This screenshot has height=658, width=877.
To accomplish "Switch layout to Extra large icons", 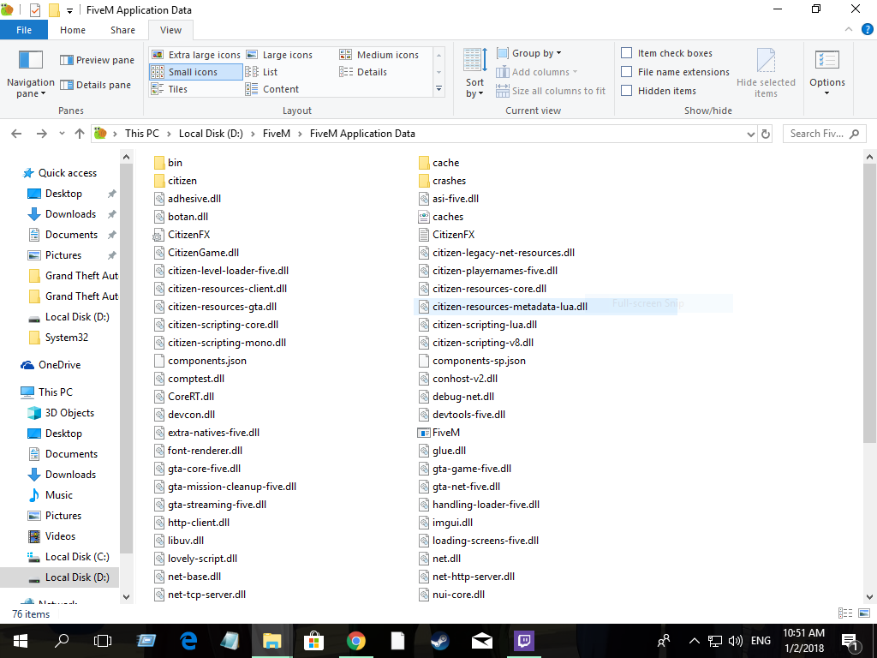I will click(196, 55).
